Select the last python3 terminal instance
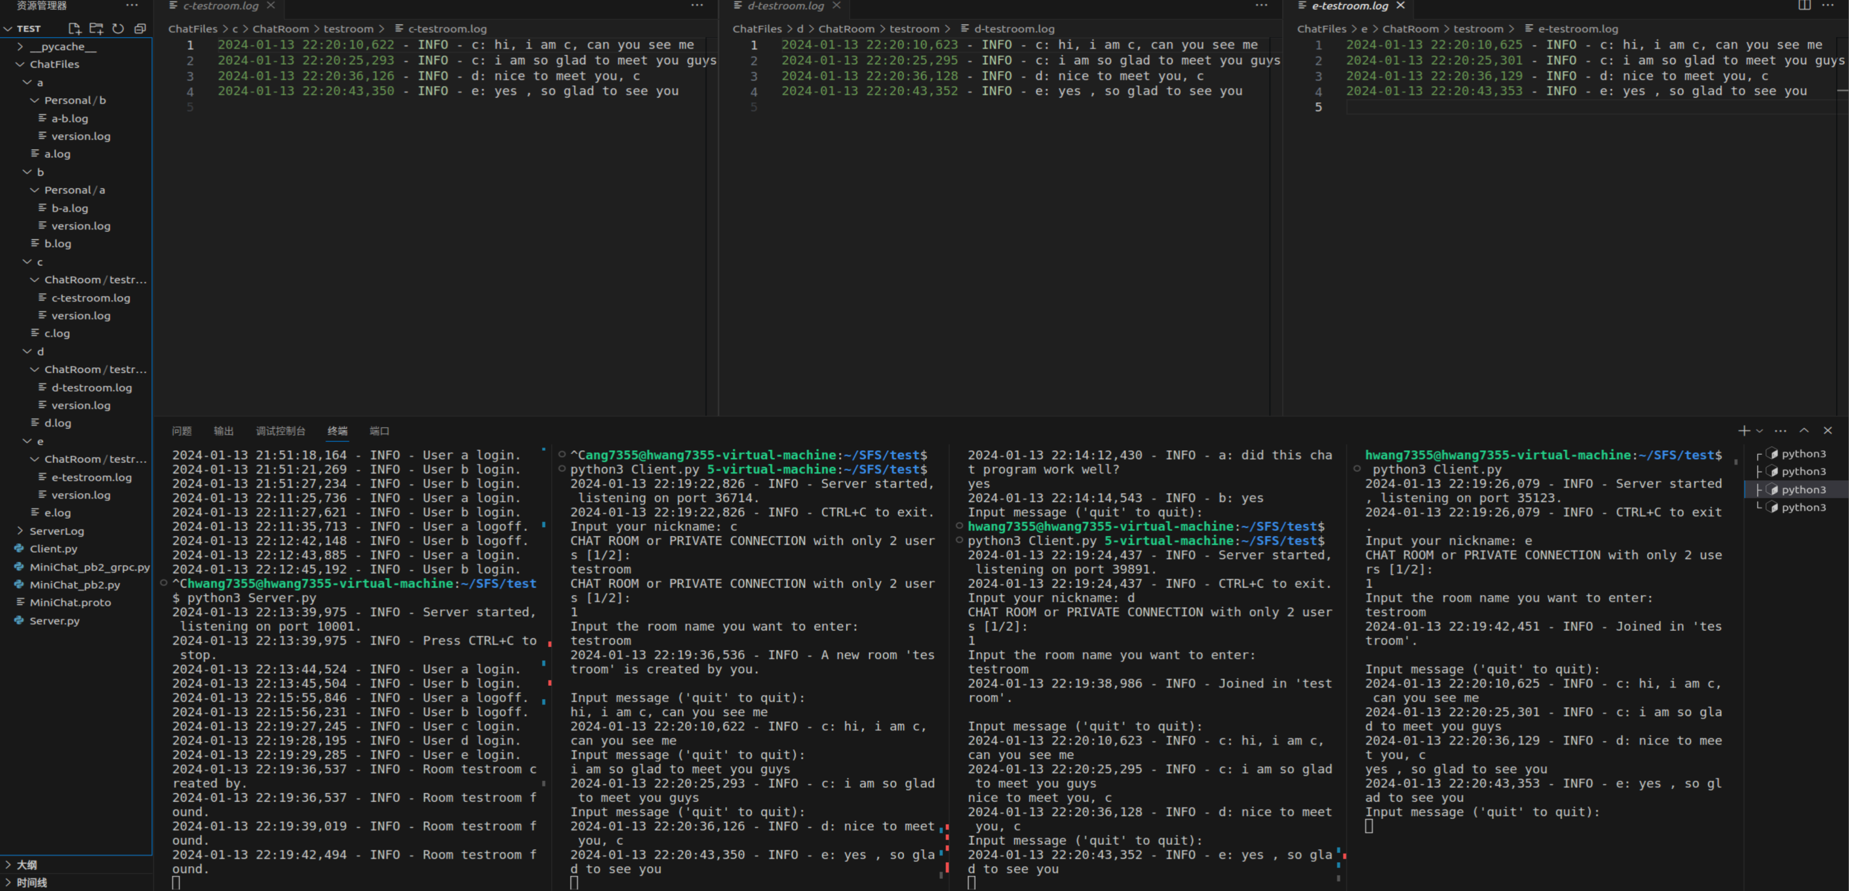Screen dimensions: 1849x891 pyautogui.click(x=1802, y=507)
